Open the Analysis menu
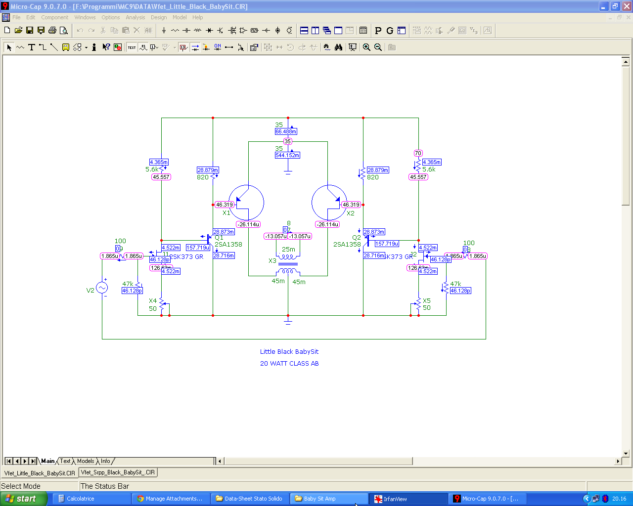Screen dimensions: 633x506 coord(135,17)
